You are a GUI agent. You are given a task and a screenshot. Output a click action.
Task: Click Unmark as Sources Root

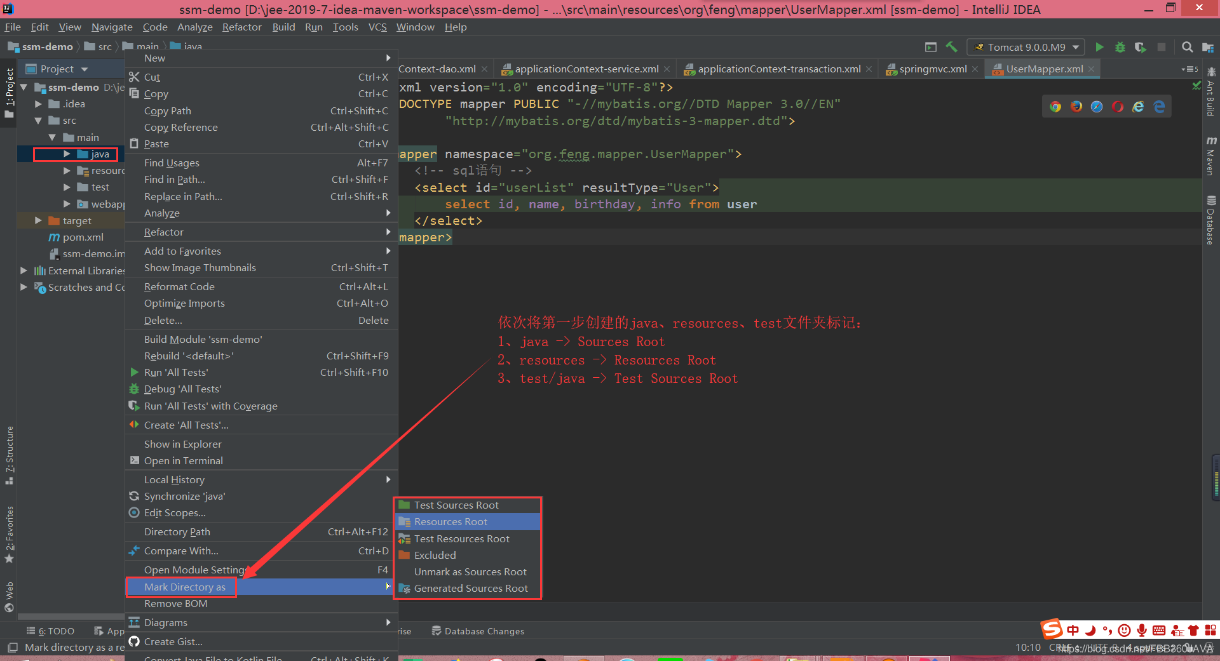click(468, 571)
